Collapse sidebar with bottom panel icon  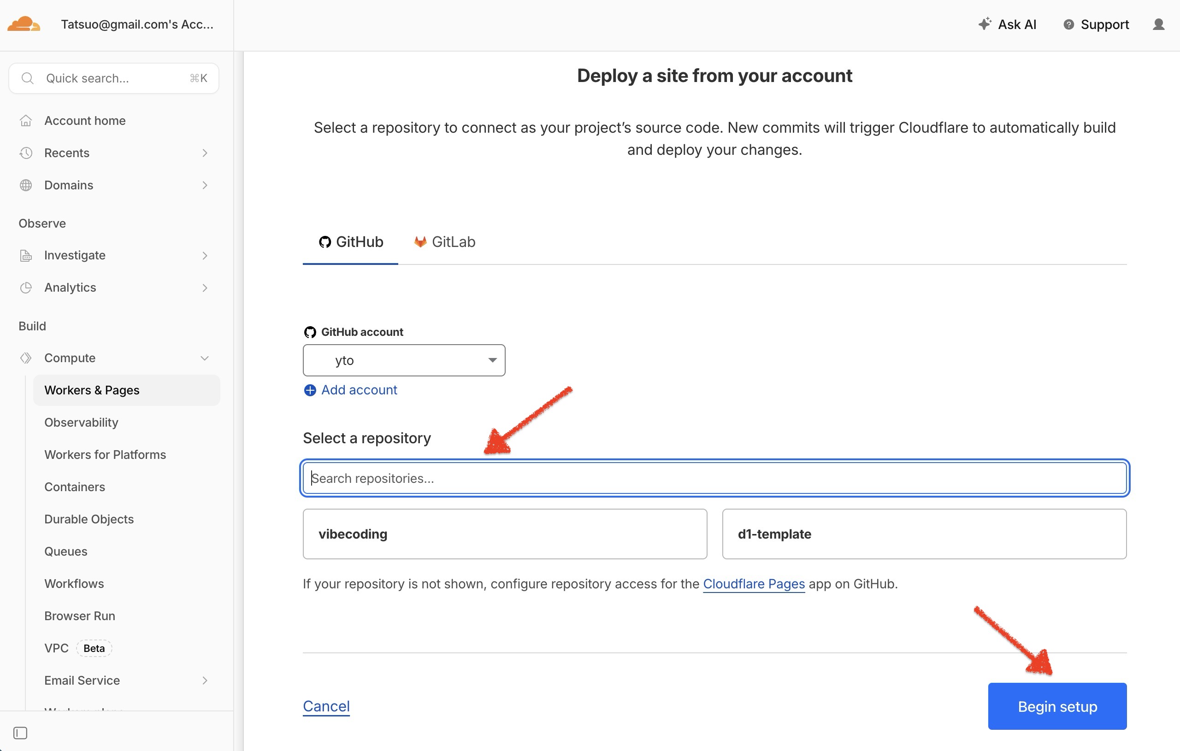pos(20,733)
